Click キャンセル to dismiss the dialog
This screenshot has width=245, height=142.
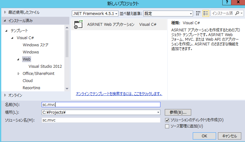click(229, 136)
